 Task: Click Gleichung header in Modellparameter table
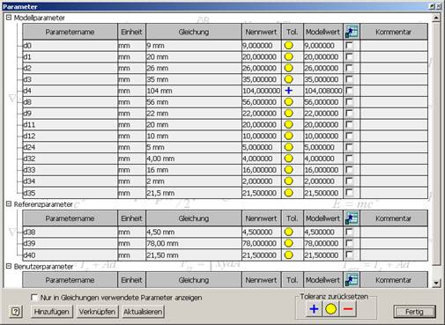pos(194,32)
